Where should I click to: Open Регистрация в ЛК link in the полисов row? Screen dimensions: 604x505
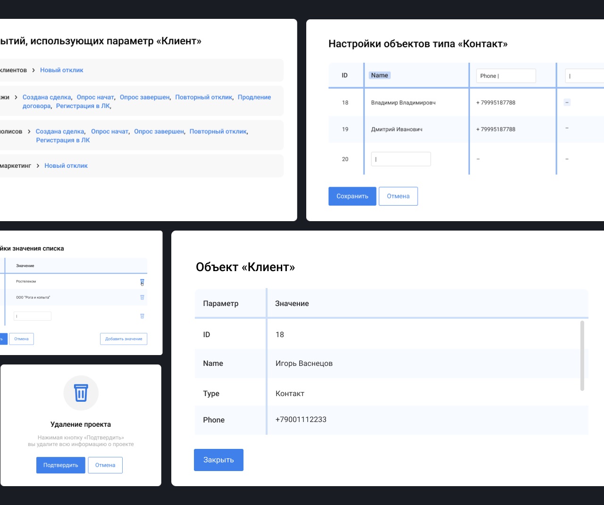(x=63, y=140)
